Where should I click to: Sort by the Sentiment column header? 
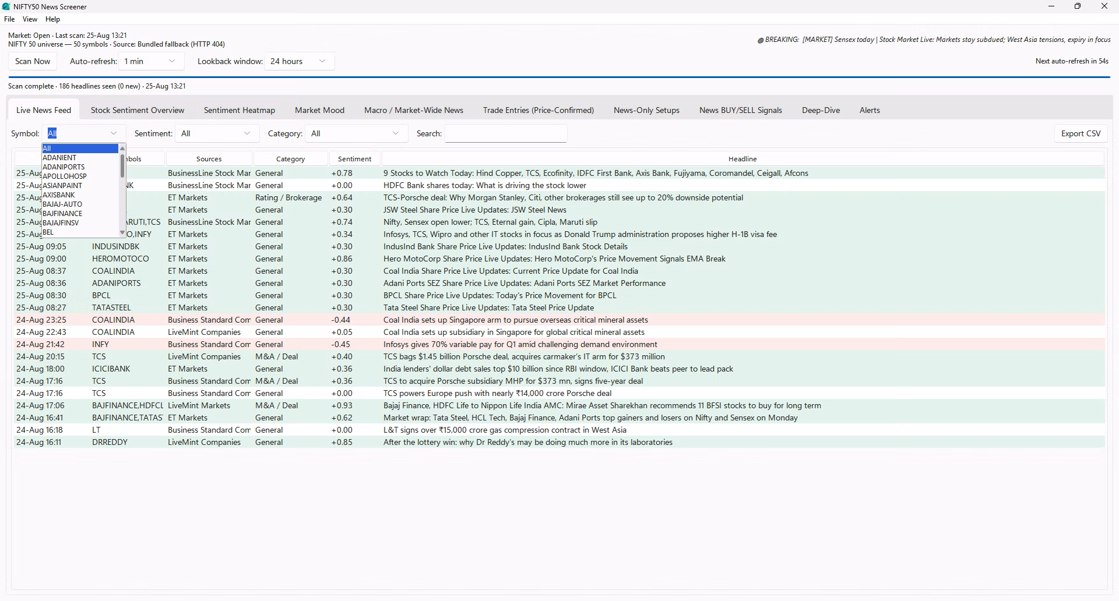[354, 159]
